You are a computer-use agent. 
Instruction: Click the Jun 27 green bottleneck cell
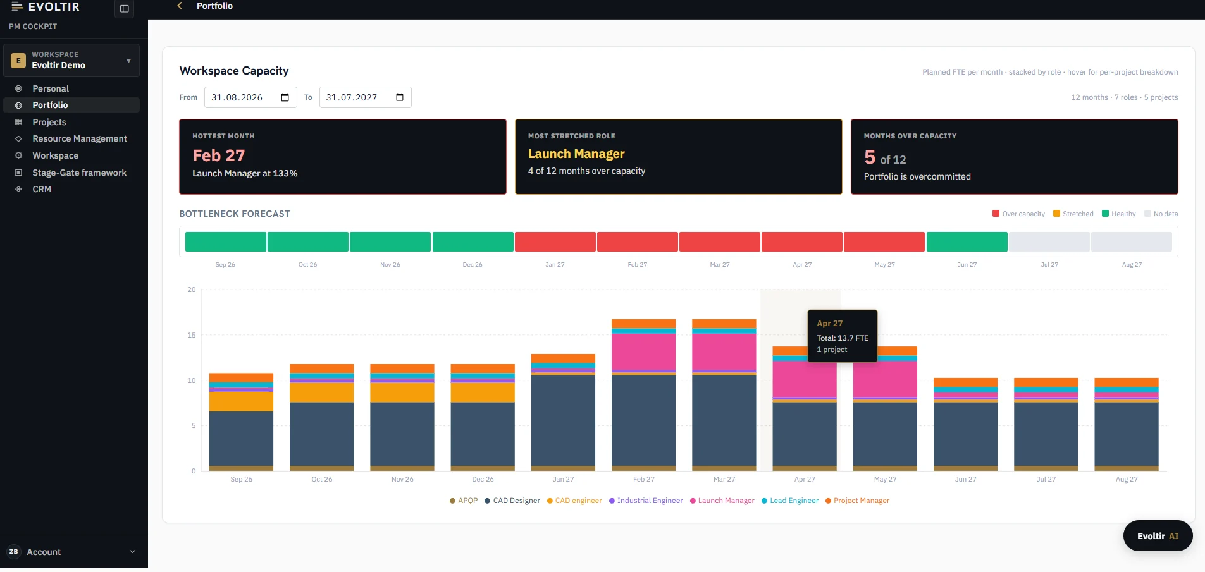tap(967, 241)
